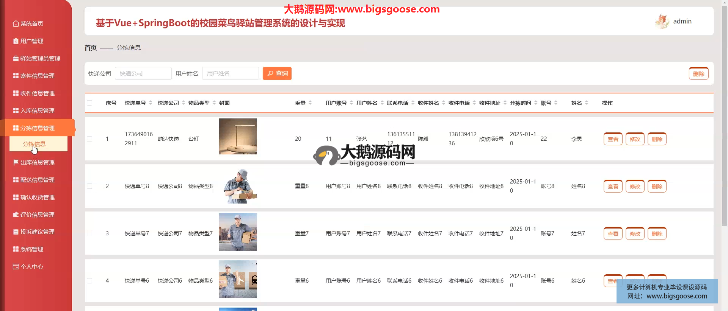Click the 快递公司 search input field
This screenshot has width=728, height=311.
[x=143, y=73]
